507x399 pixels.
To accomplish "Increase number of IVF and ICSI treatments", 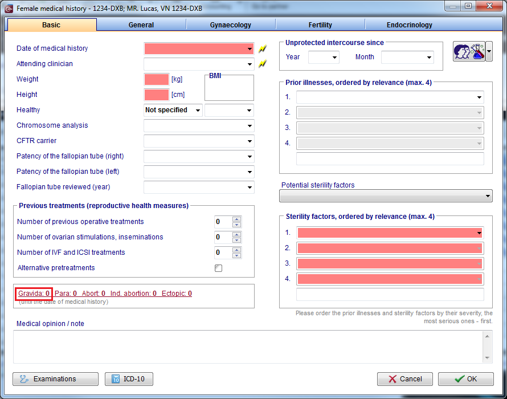I will pyautogui.click(x=236, y=250).
